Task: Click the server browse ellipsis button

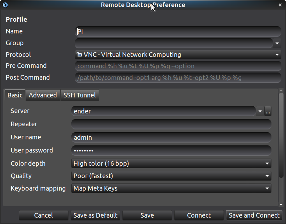Action: point(268,111)
